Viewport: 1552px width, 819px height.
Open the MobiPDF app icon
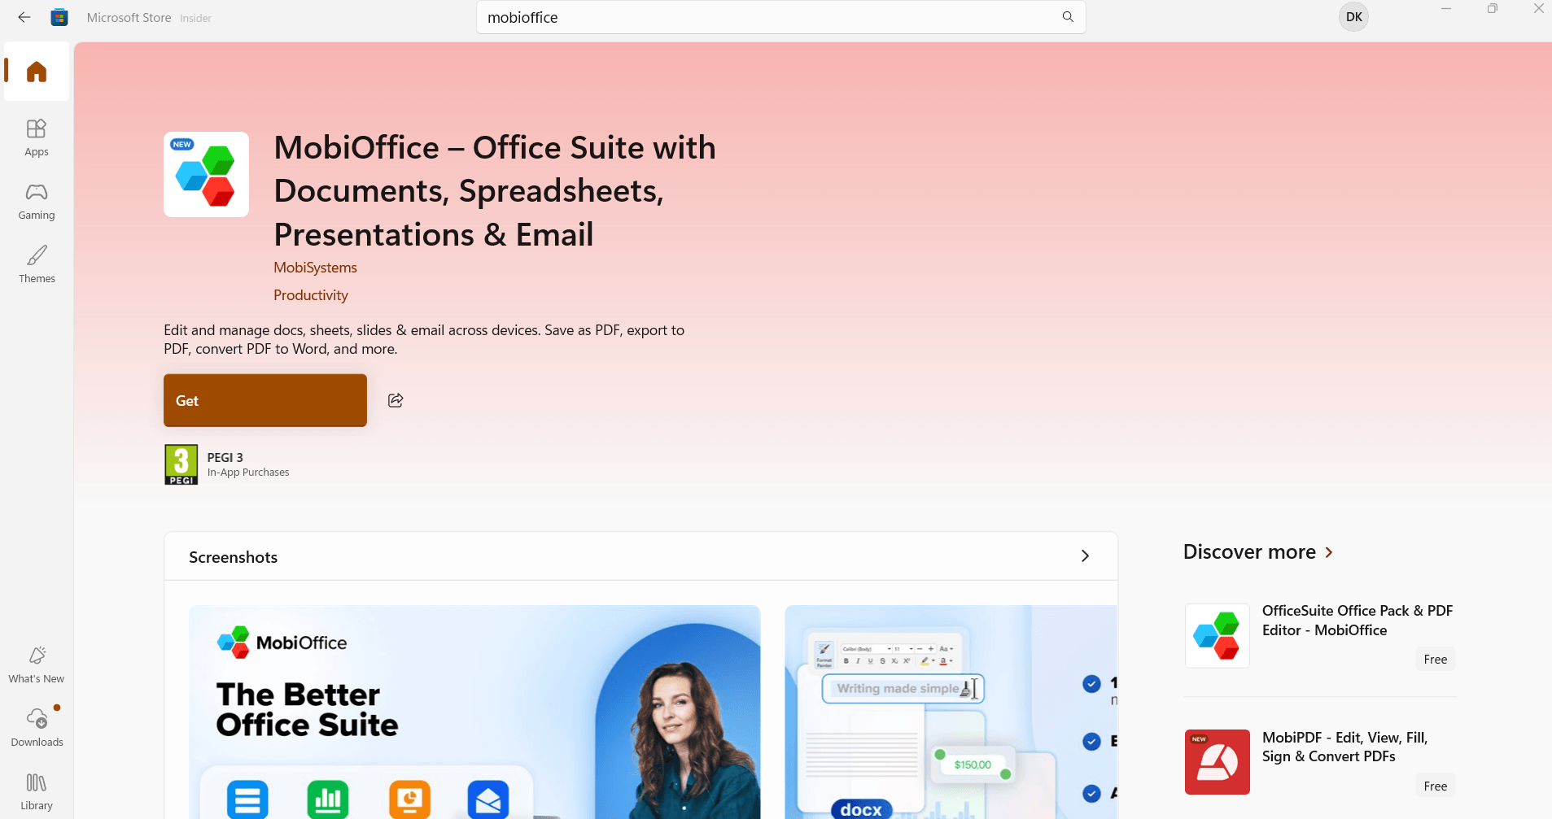[1217, 762]
